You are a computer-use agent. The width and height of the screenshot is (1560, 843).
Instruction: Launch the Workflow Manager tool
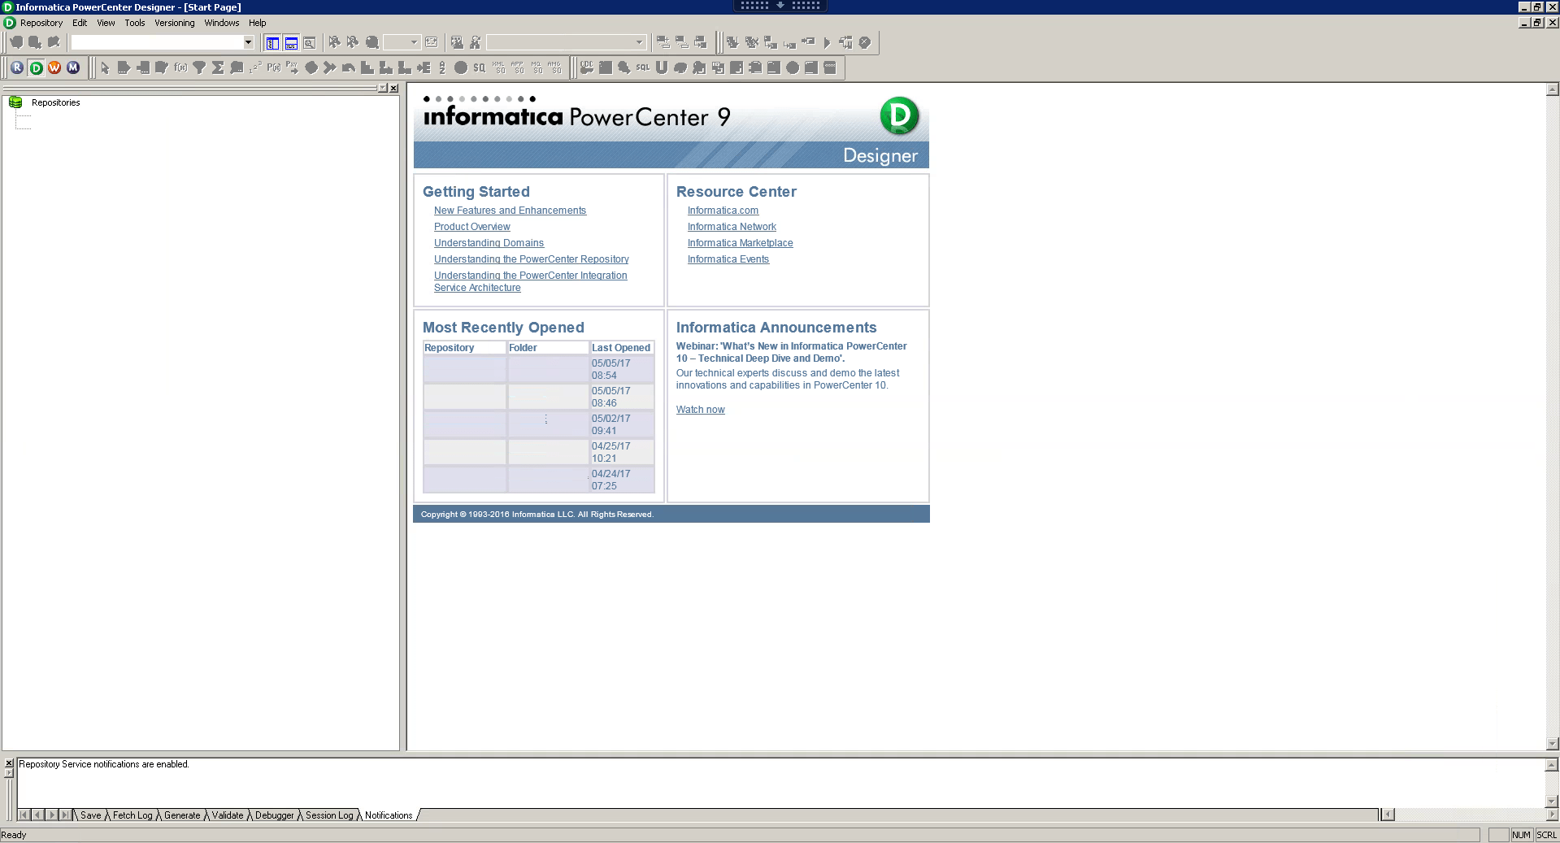click(x=54, y=67)
